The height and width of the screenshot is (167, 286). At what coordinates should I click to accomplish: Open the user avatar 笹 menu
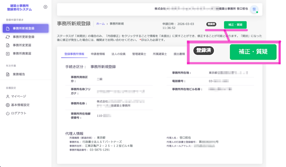pyautogui.click(x=254, y=9)
